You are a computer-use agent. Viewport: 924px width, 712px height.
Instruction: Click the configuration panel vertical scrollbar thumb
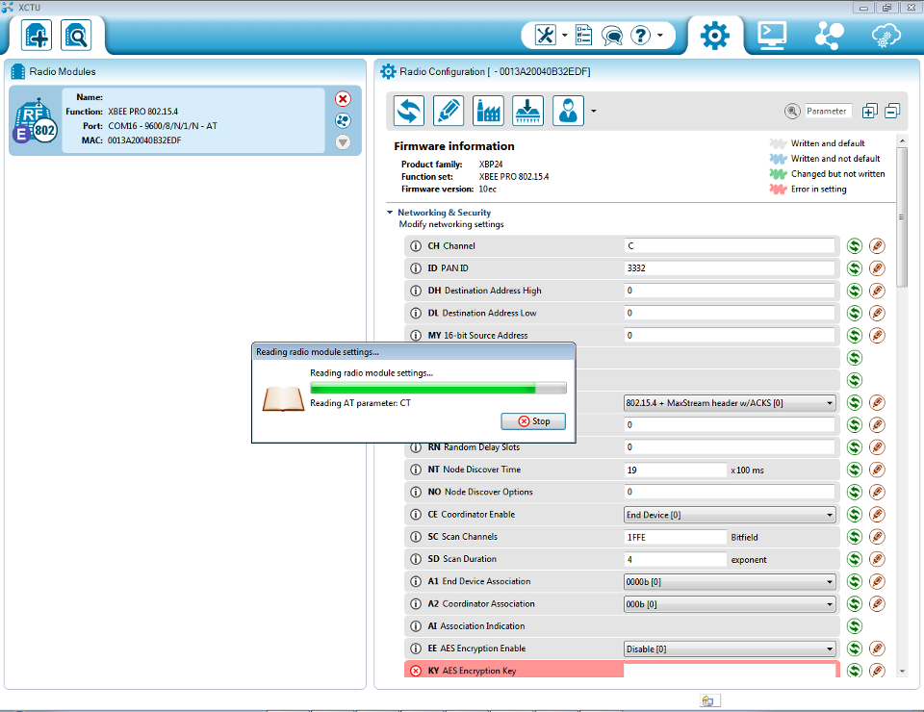(902, 216)
